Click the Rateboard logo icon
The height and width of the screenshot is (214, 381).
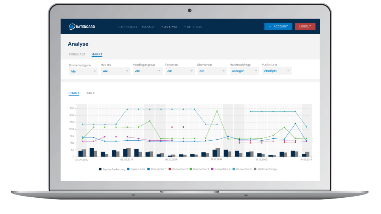[72, 27]
